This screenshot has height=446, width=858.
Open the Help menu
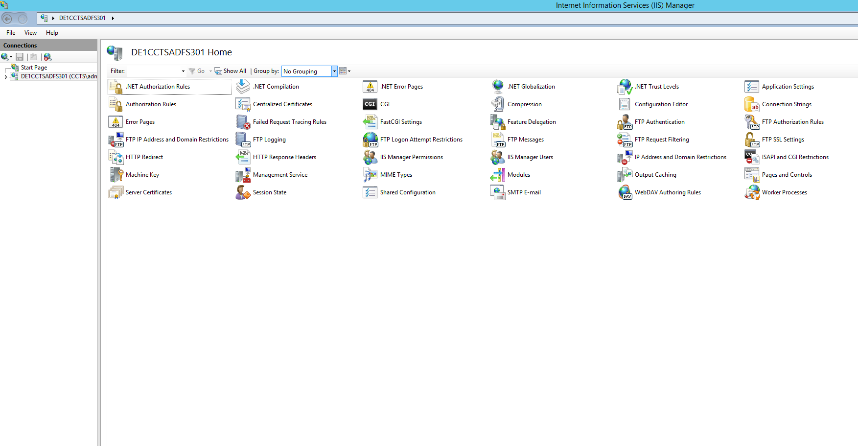[52, 33]
